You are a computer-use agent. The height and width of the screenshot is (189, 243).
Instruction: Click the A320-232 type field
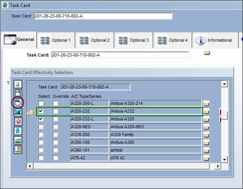(x=90, y=111)
